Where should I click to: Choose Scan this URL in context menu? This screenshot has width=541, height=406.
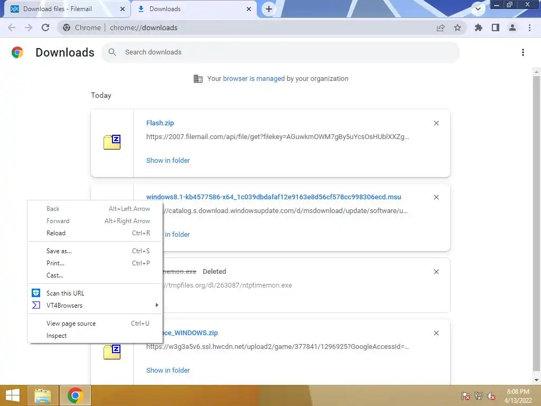[95, 293]
